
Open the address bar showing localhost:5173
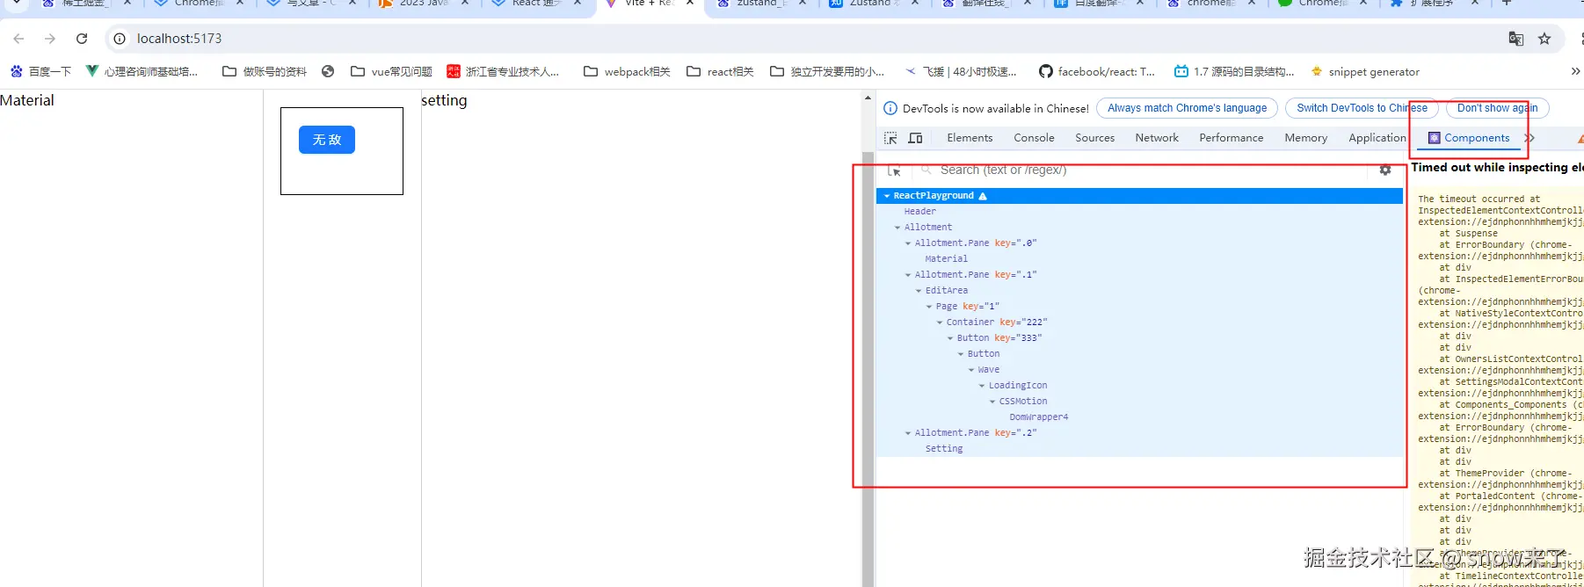pyautogui.click(x=179, y=39)
